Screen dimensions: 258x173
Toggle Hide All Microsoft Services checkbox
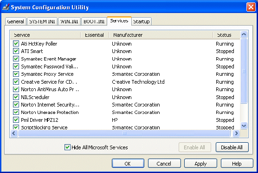pyautogui.click(x=67, y=147)
